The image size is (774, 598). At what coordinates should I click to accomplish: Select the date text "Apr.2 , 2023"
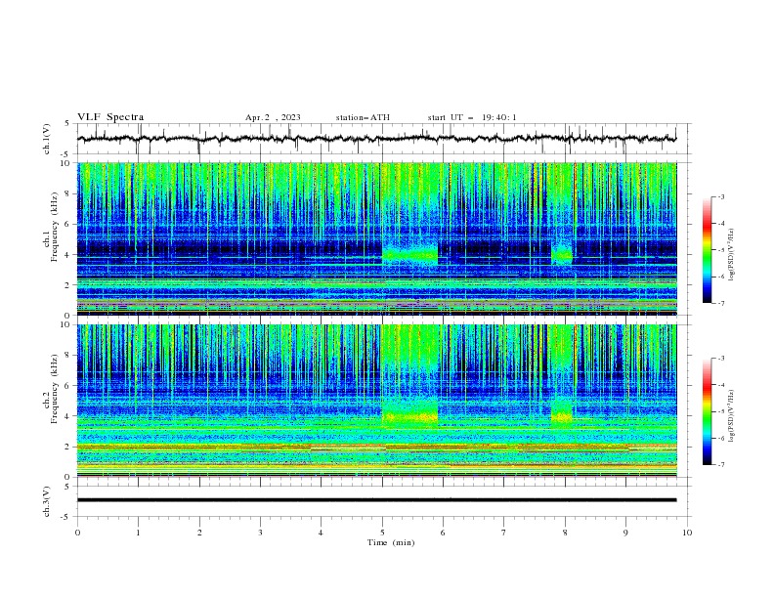tap(273, 117)
